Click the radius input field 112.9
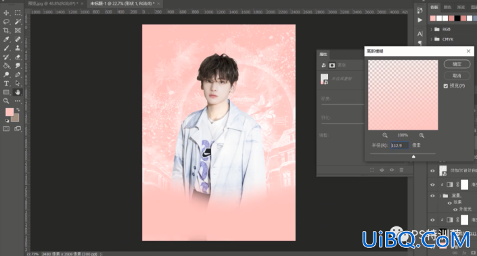The image size is (477, 256). tap(399, 145)
